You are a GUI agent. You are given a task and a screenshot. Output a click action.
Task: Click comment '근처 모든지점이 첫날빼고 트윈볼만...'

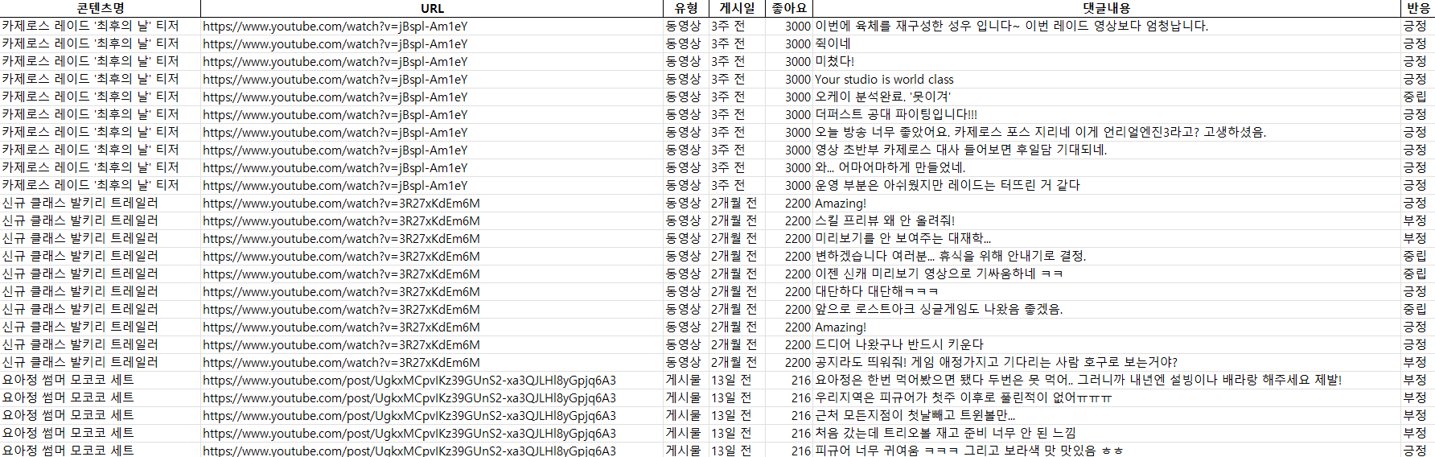coord(915,415)
